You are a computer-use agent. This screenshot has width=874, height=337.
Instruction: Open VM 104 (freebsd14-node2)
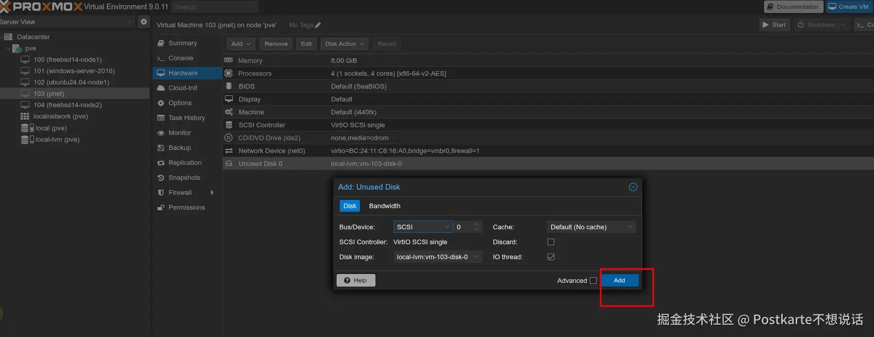click(x=68, y=105)
